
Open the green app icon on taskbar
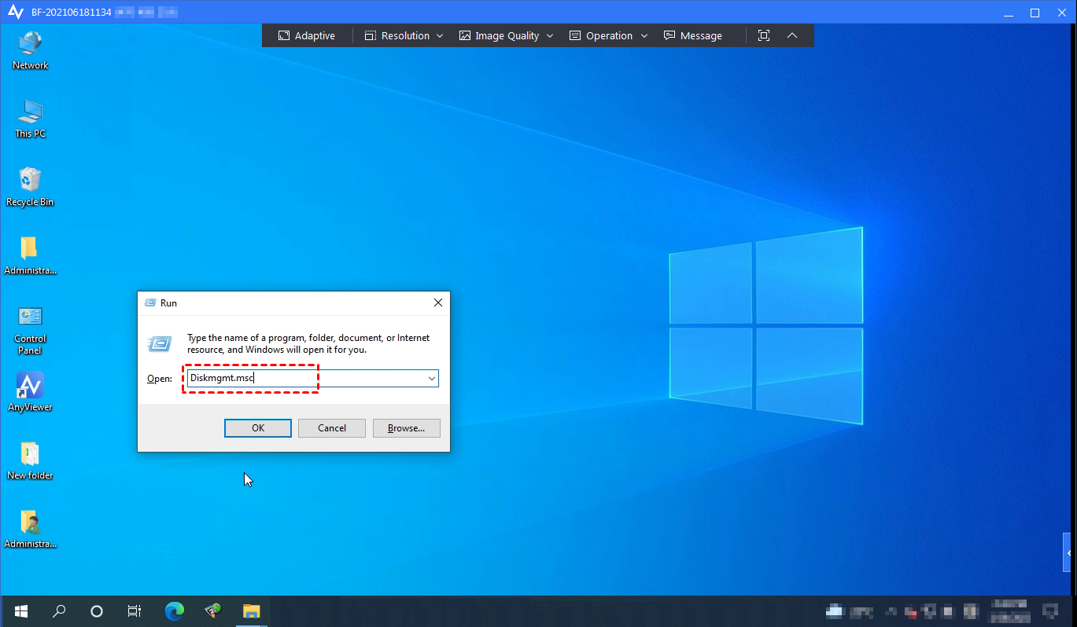(212, 610)
